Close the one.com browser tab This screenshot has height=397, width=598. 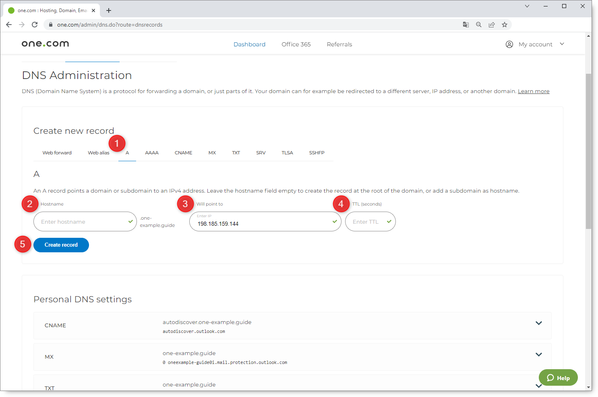pyautogui.click(x=93, y=10)
